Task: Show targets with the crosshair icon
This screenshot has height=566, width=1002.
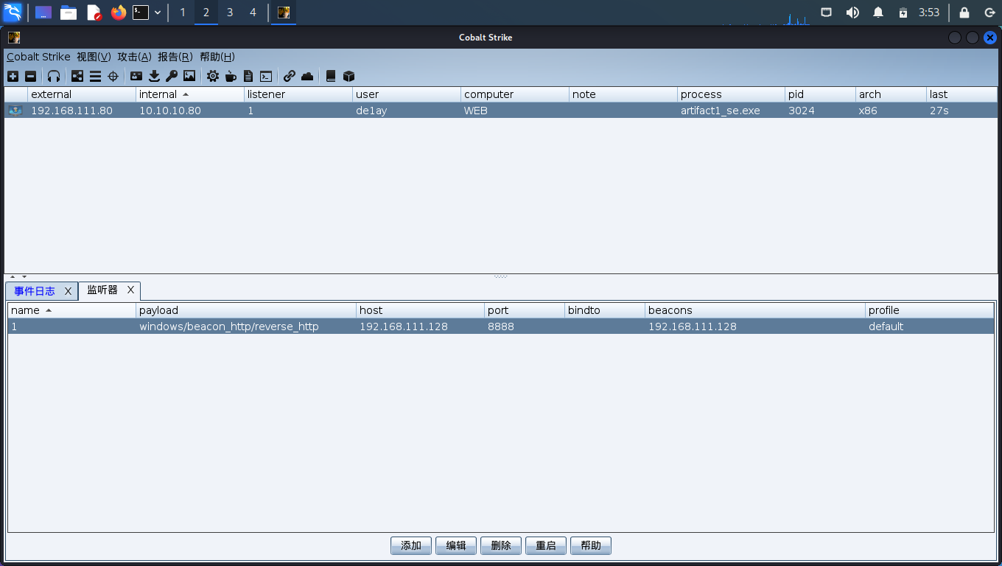Action: [x=113, y=76]
